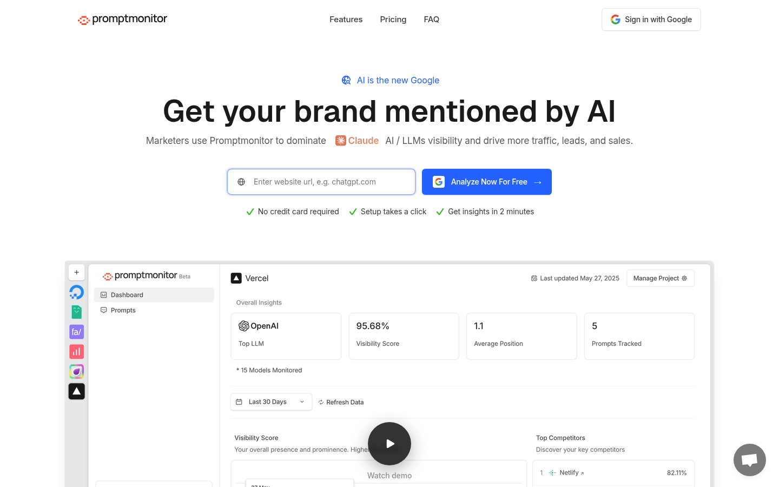
Task: Sign in with Google button
Action: pos(651,19)
